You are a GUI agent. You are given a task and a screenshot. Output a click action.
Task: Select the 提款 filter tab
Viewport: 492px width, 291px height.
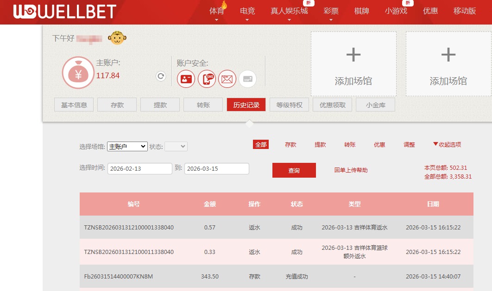320,144
